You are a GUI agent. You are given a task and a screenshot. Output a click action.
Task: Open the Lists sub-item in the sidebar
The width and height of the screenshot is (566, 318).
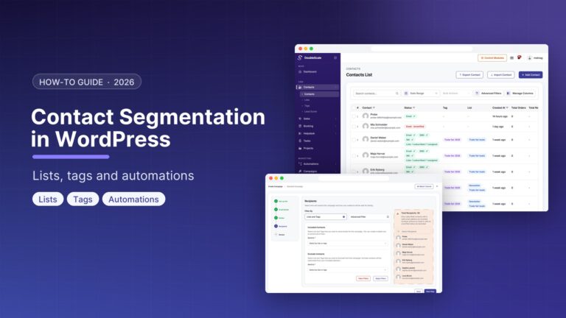click(x=307, y=100)
